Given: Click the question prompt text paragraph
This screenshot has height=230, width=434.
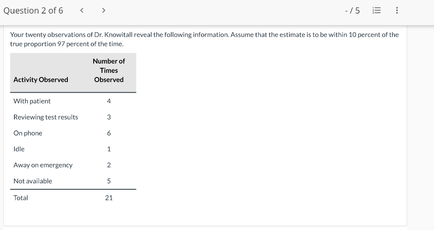Looking at the screenshot, I should pyautogui.click(x=204, y=39).
